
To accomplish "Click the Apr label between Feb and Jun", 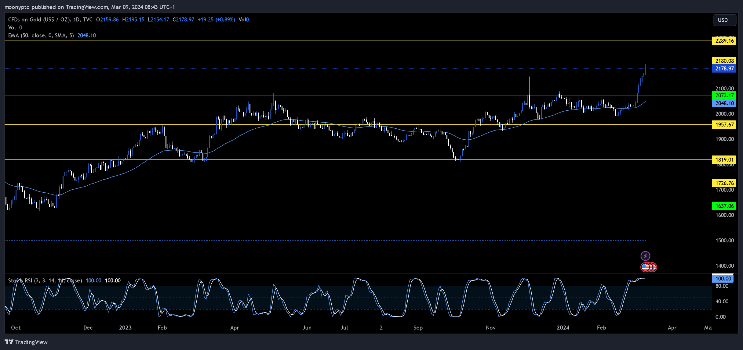I will coord(235,328).
